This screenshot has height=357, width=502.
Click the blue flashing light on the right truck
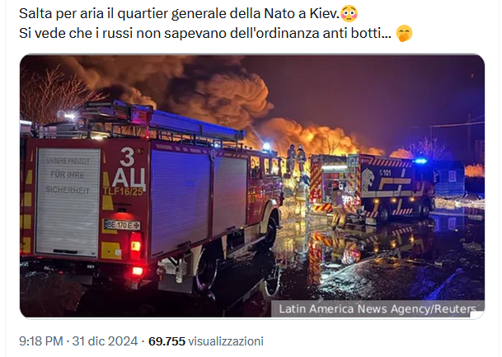click(x=420, y=161)
